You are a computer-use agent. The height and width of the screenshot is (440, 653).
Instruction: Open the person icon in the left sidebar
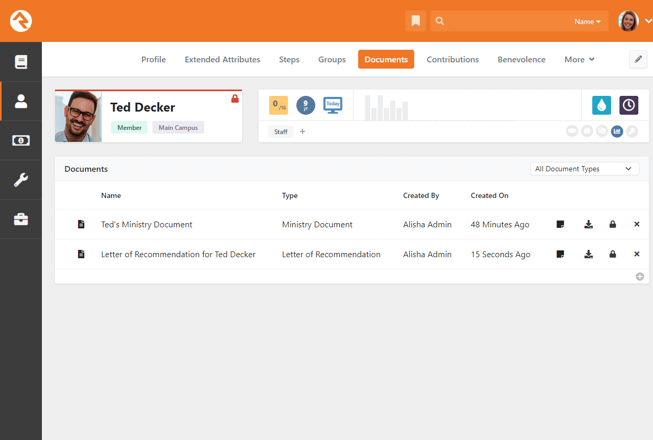[21, 101]
